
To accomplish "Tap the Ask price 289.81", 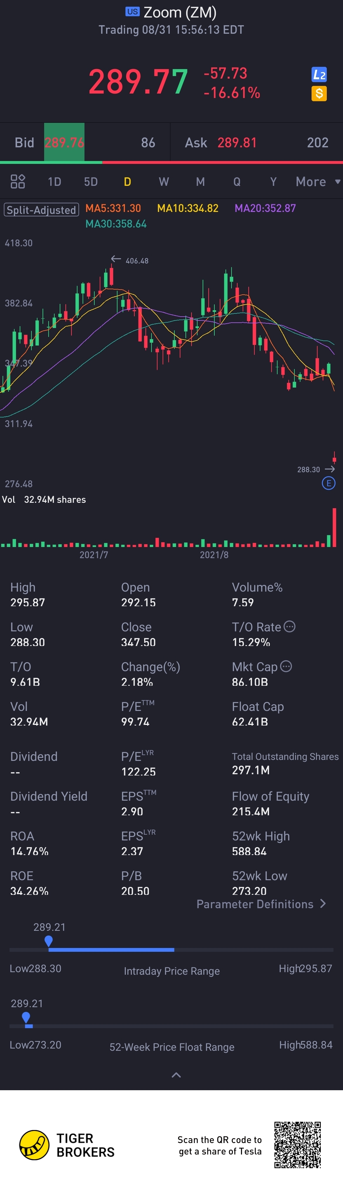I will (237, 143).
